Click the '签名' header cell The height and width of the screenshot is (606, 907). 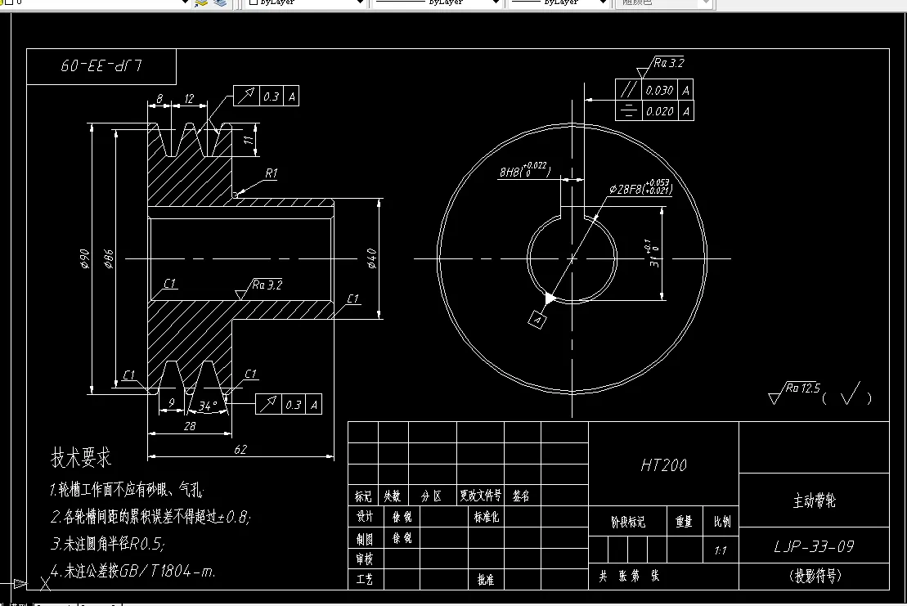[521, 496]
